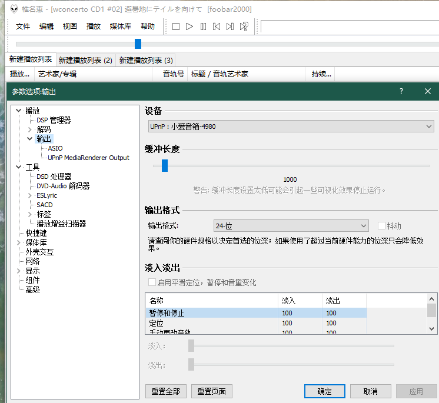Skip to the previous track
The image size is (439, 403).
pyautogui.click(x=217, y=26)
